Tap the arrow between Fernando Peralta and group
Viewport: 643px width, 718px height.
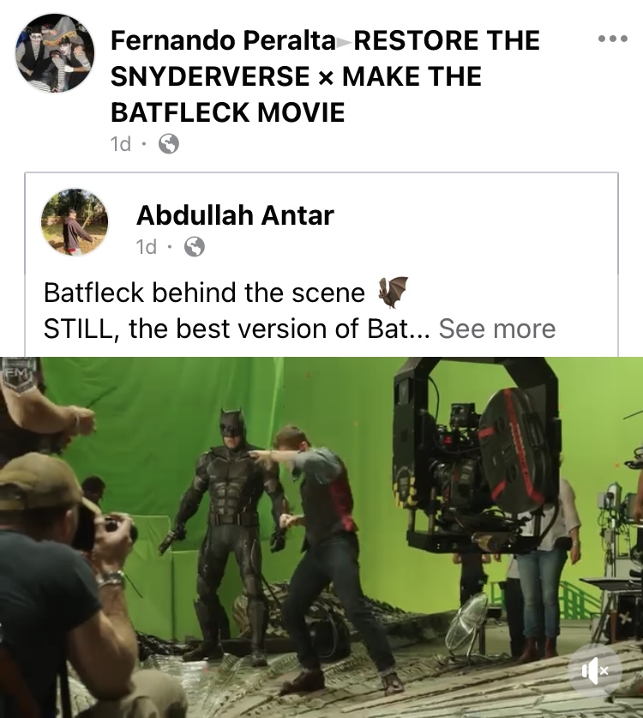click(x=344, y=43)
